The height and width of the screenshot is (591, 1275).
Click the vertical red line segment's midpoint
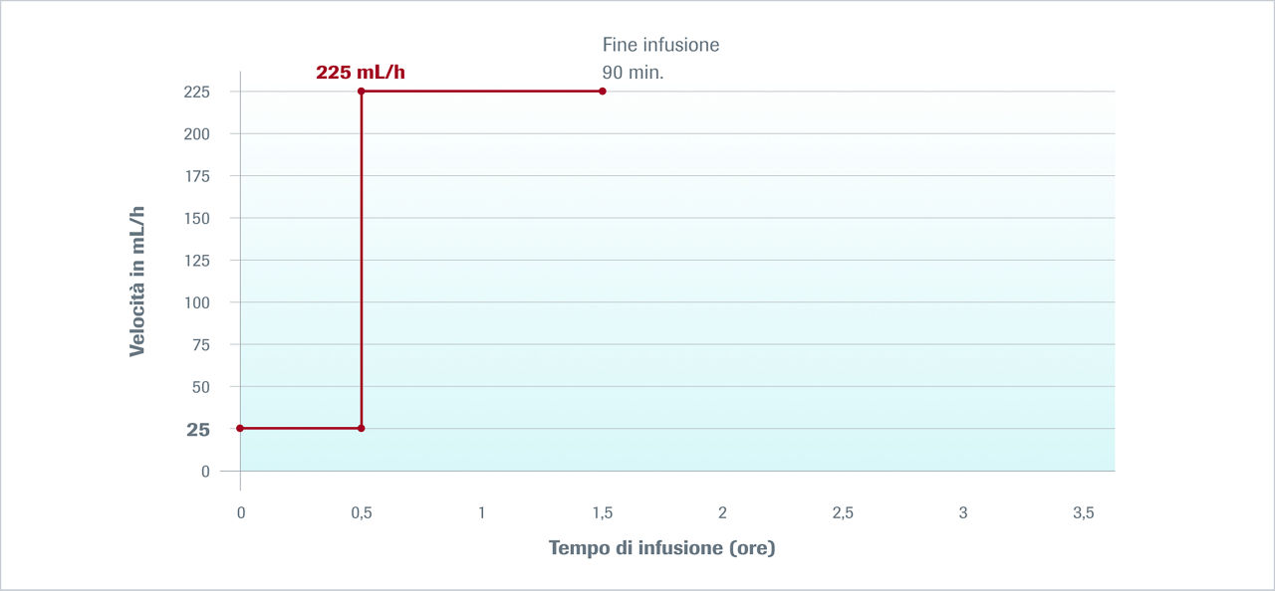pos(361,260)
